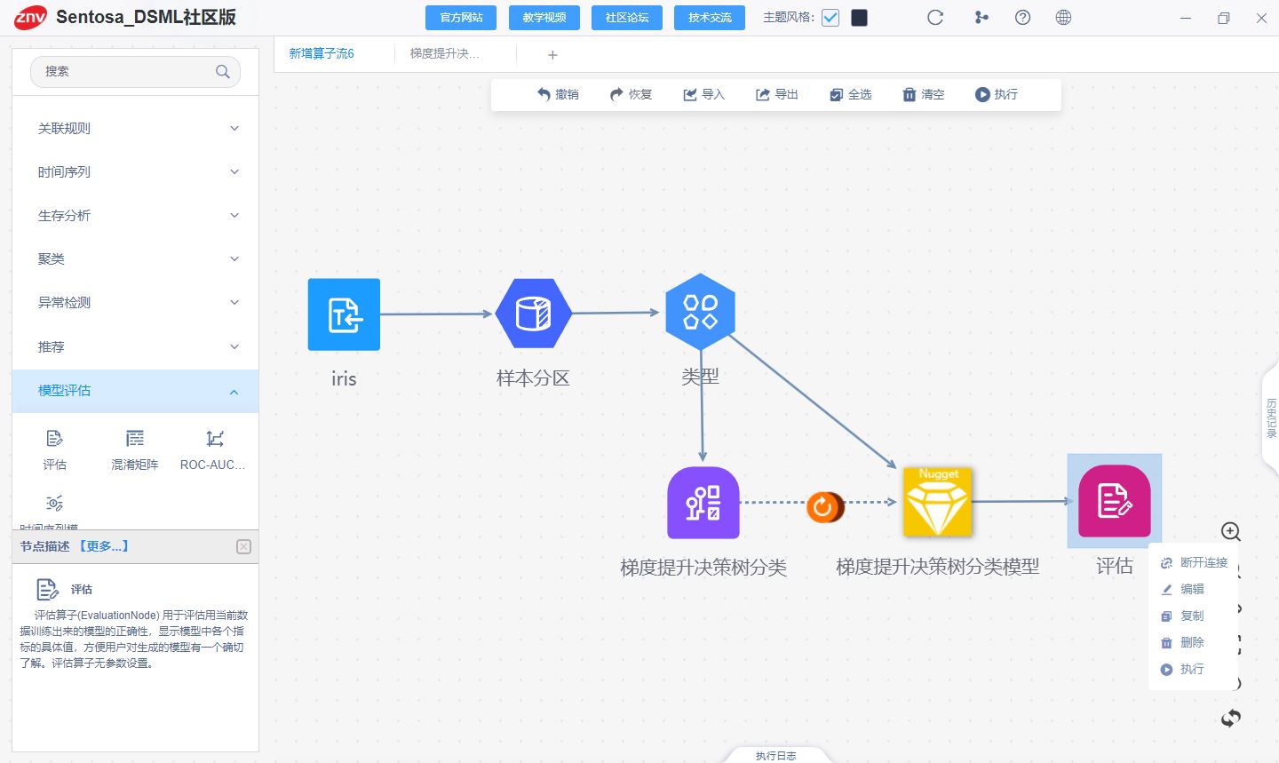The image size is (1279, 763).
Task: Collapse the 模型评估 category
Action: click(135, 391)
